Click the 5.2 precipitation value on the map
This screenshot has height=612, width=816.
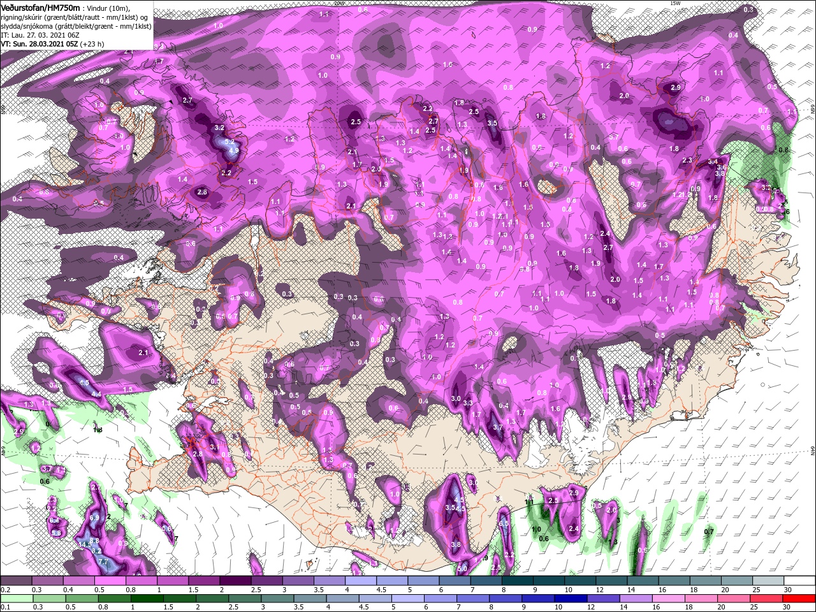click(x=230, y=143)
